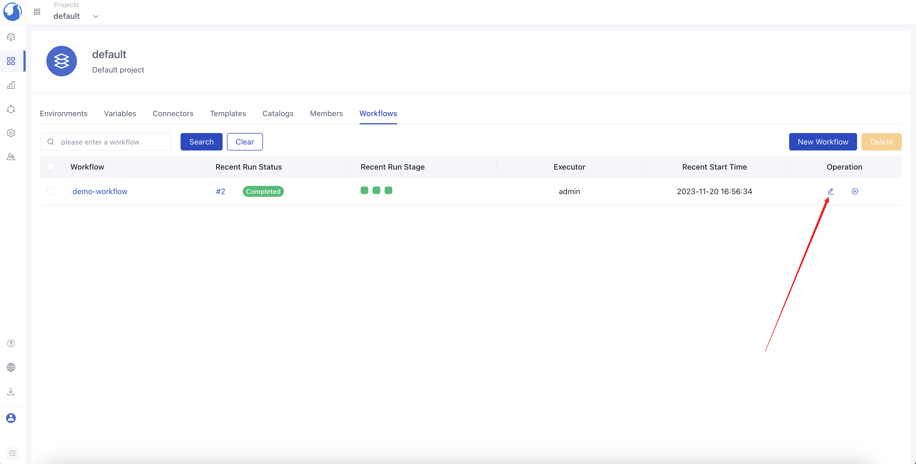The image size is (916, 464).
Task: Click the Recent Run Status column header
Action: click(x=249, y=167)
